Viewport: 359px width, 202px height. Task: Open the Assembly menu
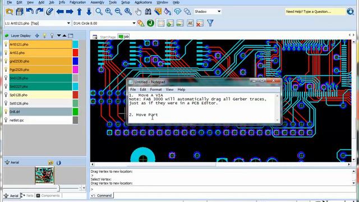pyautogui.click(x=97, y=2)
